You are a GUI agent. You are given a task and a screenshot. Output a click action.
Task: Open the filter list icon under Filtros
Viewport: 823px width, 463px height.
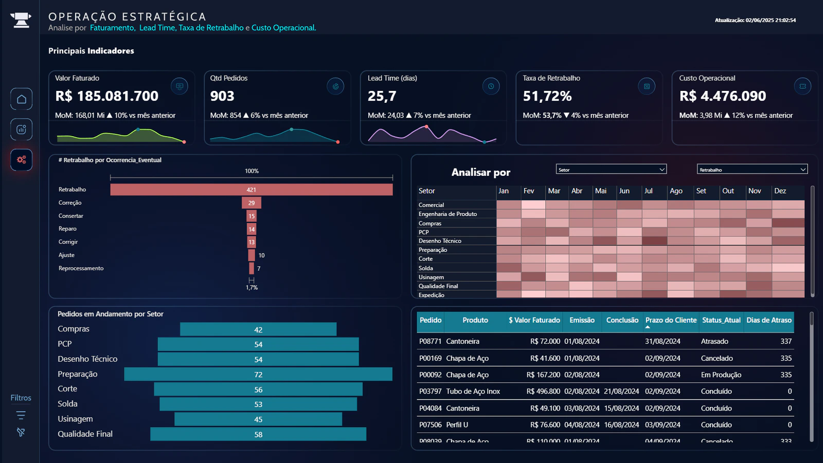click(21, 415)
